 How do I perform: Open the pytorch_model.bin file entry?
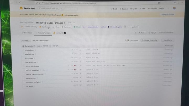[33, 70]
